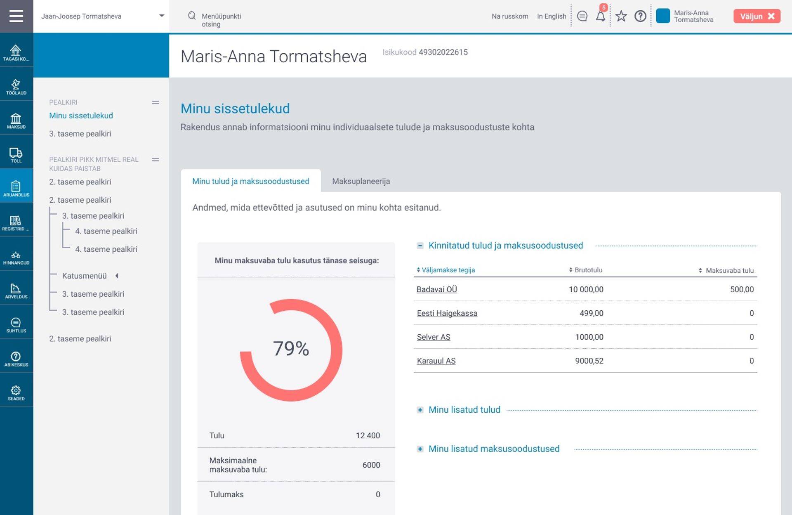Open the notifications bell icon
The width and height of the screenshot is (792, 515).
pyautogui.click(x=601, y=17)
